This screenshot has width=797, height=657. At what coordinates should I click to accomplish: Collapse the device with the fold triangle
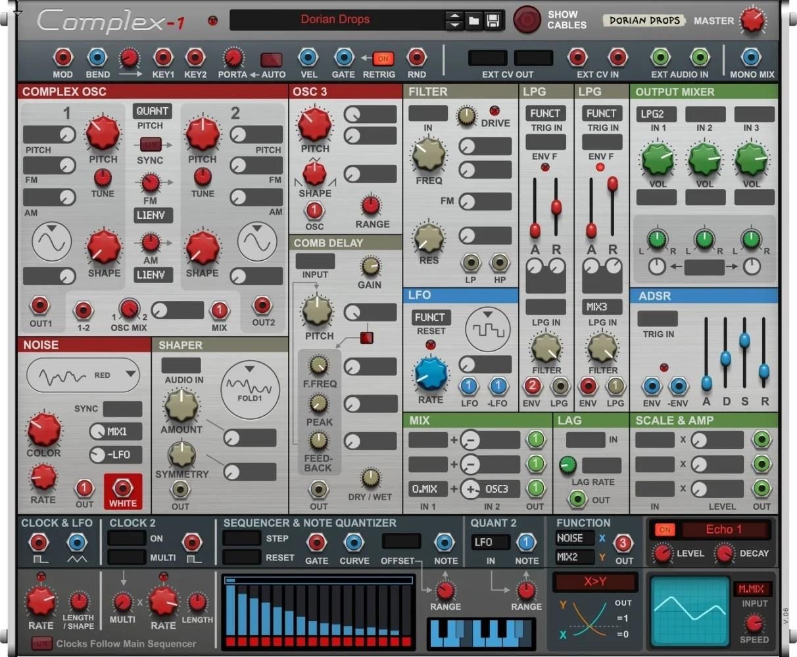pos(18,14)
